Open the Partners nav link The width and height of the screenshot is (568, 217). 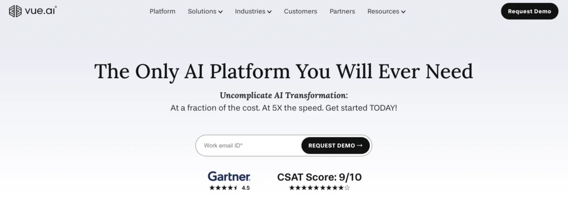(x=342, y=11)
